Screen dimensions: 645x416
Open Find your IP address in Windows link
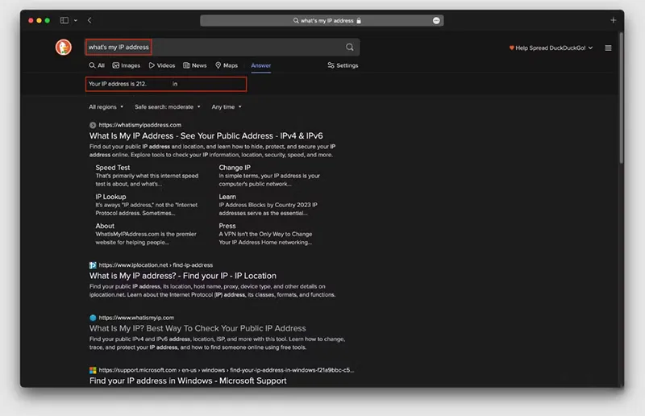pos(188,381)
